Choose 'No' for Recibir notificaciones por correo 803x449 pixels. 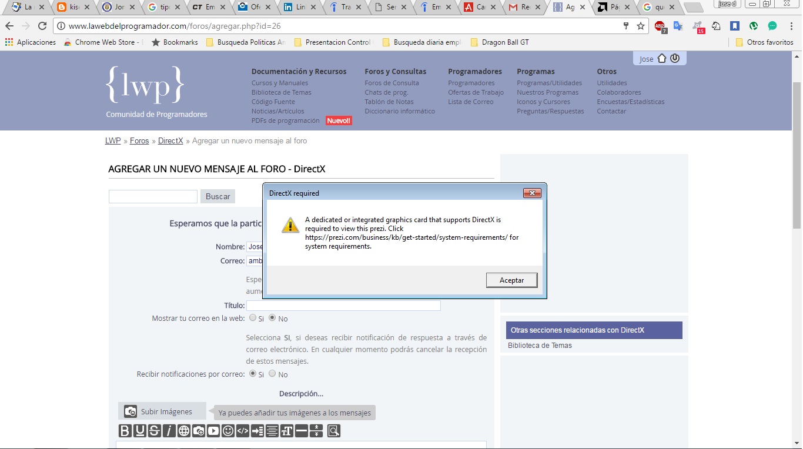(272, 374)
